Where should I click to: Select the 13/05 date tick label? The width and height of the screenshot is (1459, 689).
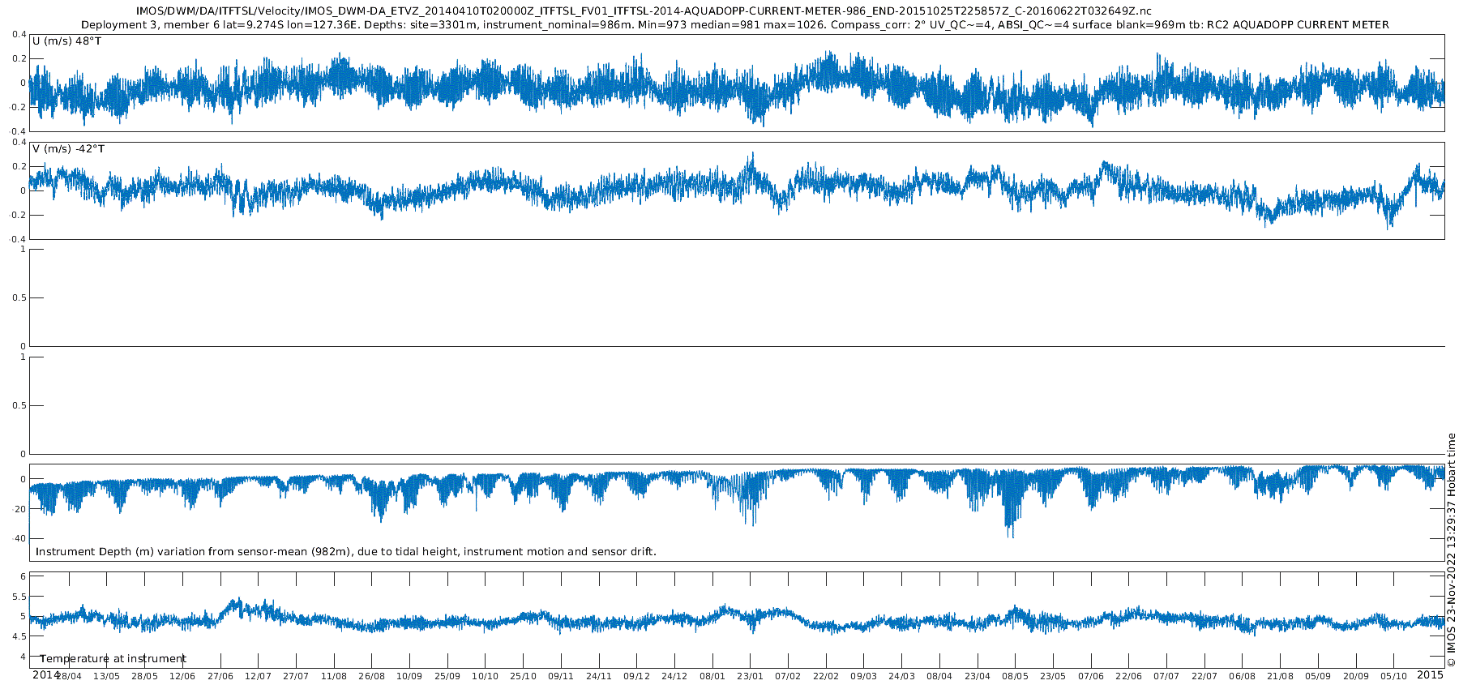click(106, 677)
